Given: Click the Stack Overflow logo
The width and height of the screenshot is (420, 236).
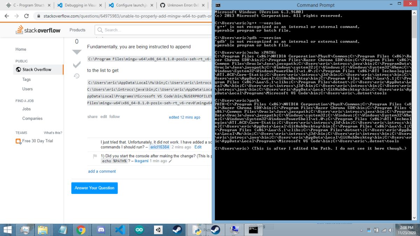Looking at the screenshot, I should pyautogui.click(x=38, y=30).
